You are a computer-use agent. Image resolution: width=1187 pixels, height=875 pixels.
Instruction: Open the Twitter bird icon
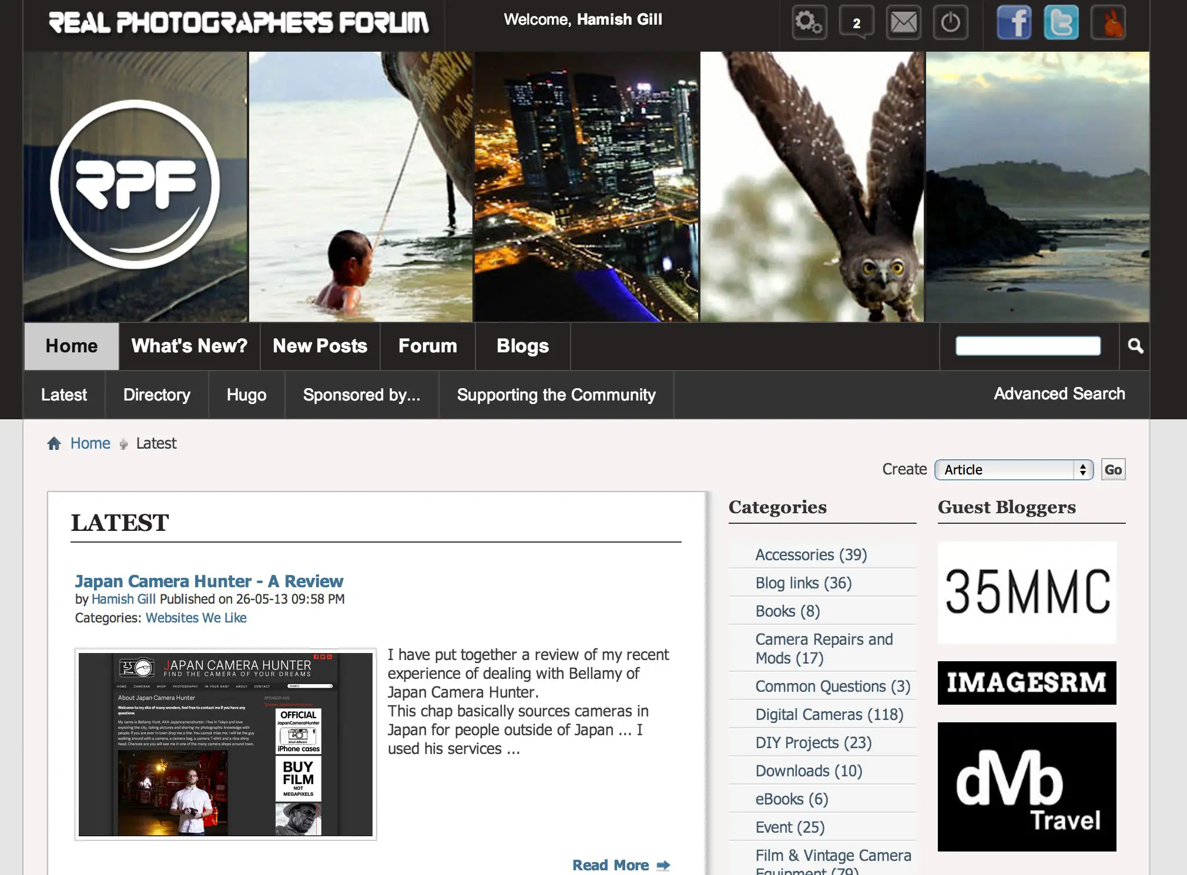point(1061,23)
